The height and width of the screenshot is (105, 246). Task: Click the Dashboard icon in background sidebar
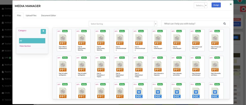(x=3, y=9)
